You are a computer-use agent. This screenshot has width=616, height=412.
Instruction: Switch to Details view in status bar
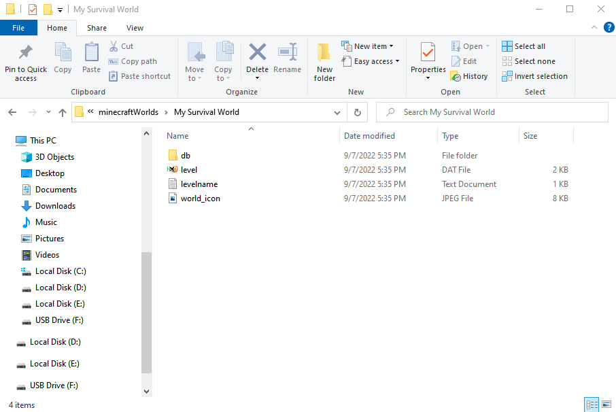pos(592,405)
